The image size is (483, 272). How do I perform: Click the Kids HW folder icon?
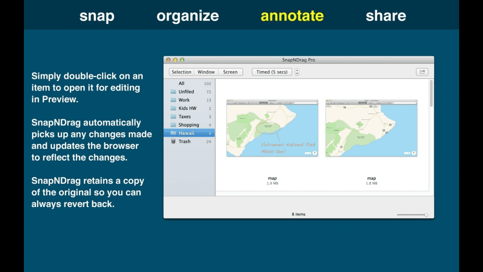pyautogui.click(x=173, y=108)
